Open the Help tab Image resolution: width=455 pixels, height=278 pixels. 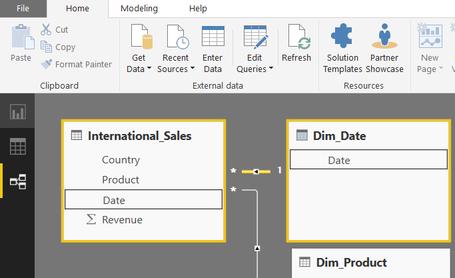[x=198, y=9]
